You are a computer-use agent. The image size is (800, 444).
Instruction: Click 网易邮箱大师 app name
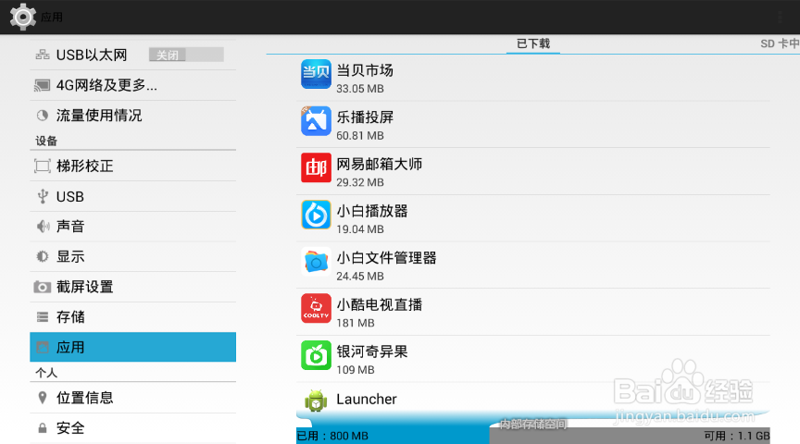(379, 164)
